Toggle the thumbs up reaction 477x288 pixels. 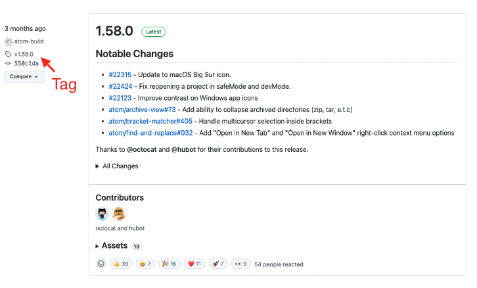tap(122, 264)
